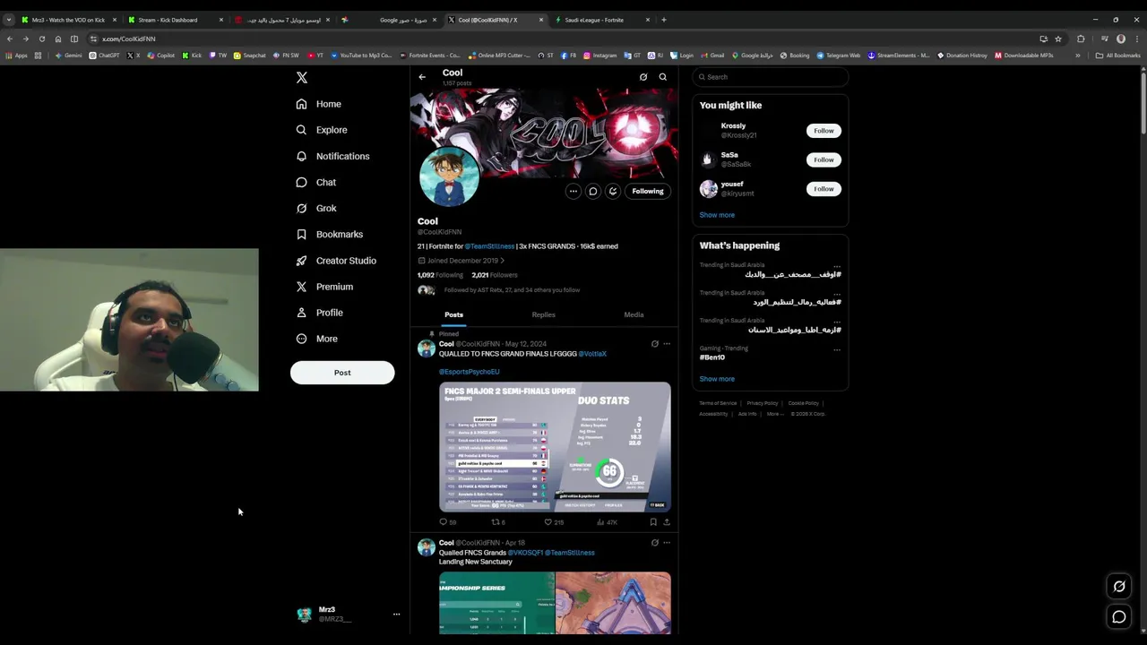Viewport: 1147px width, 645px height.
Task: Toggle the post notifications bell on profile
Action: pyautogui.click(x=613, y=191)
